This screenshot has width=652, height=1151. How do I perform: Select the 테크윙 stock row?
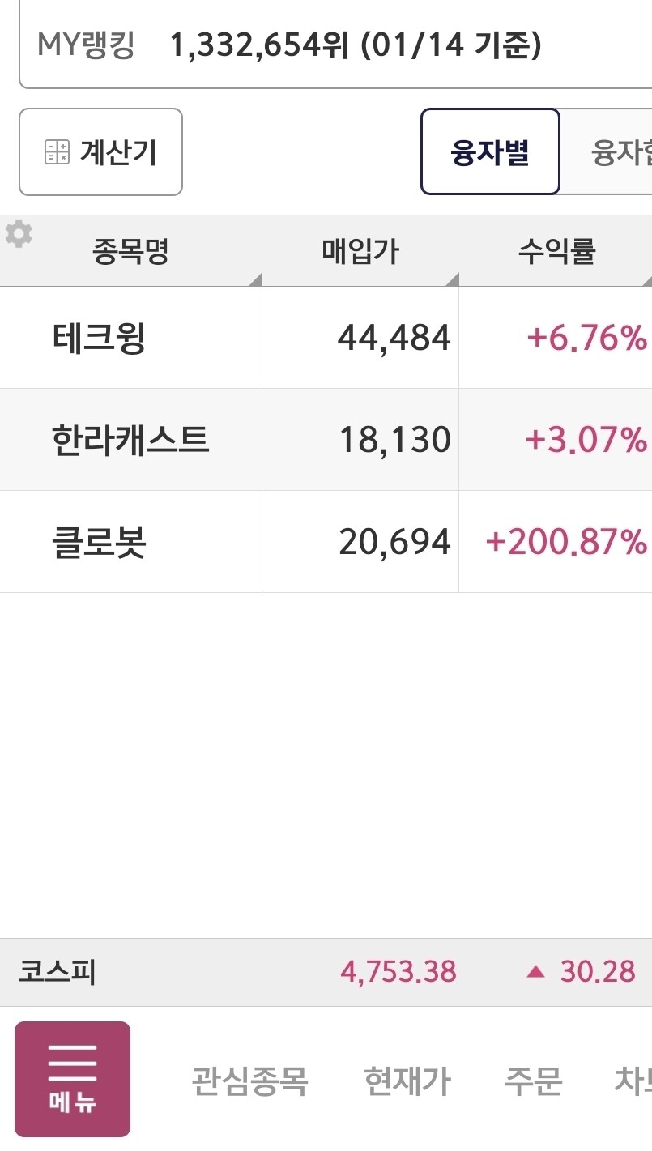99,338
